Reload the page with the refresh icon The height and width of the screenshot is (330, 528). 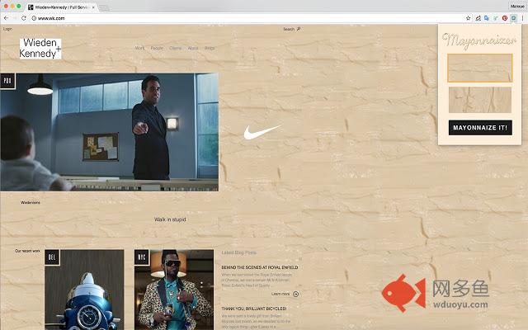[x=24, y=18]
